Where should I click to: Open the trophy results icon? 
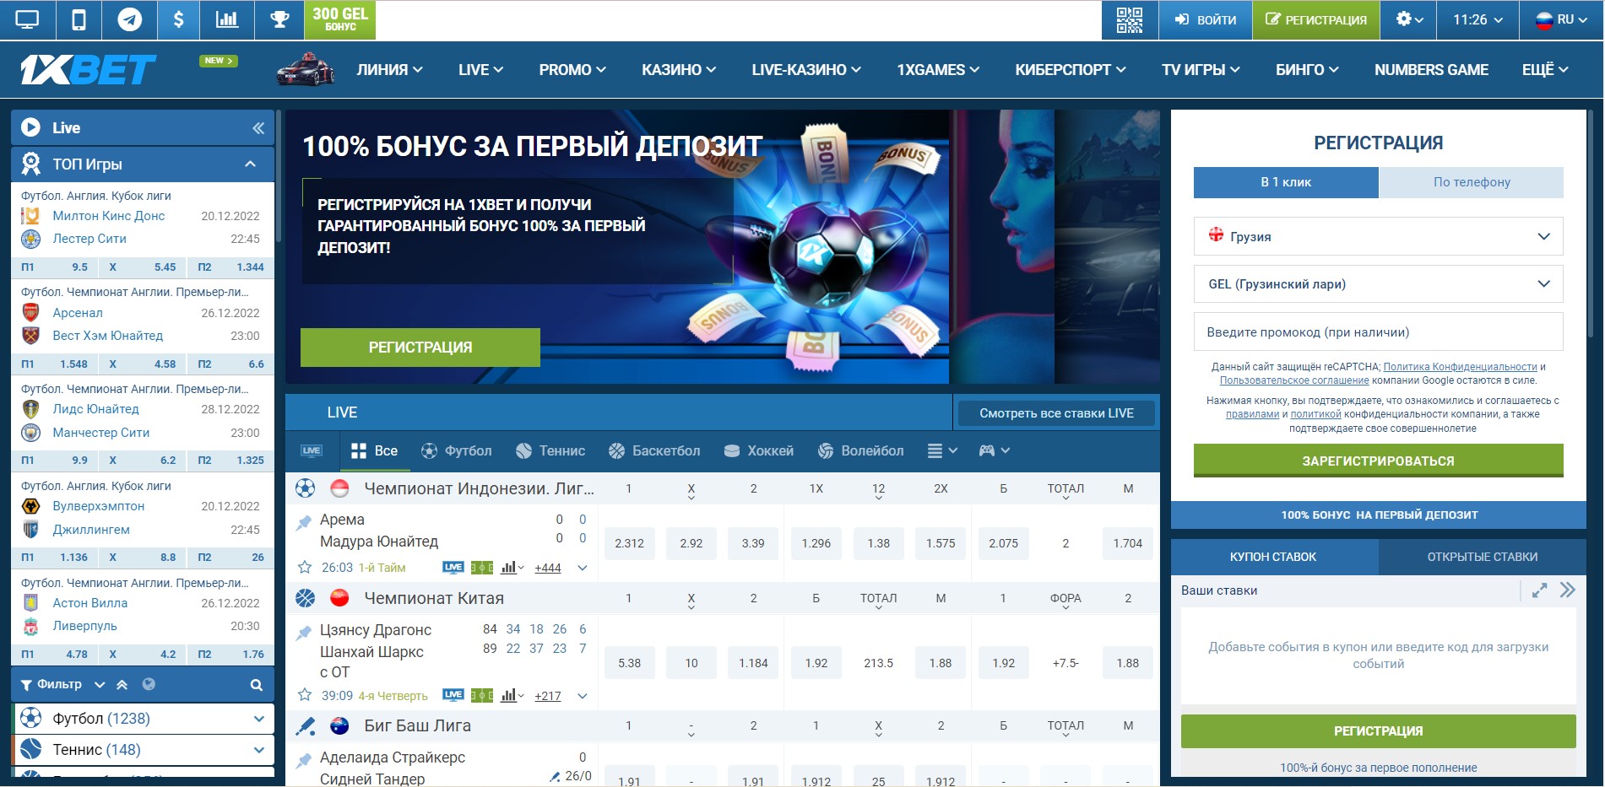[x=279, y=19]
